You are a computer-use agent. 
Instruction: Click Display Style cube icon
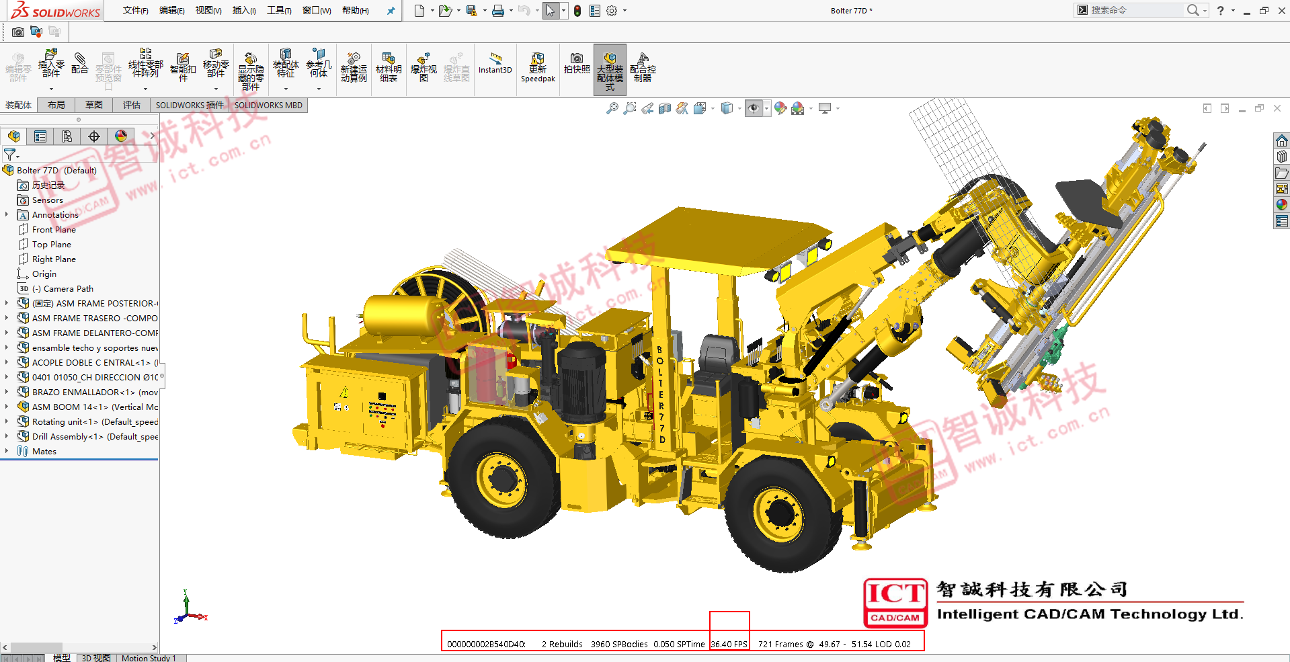pos(727,108)
